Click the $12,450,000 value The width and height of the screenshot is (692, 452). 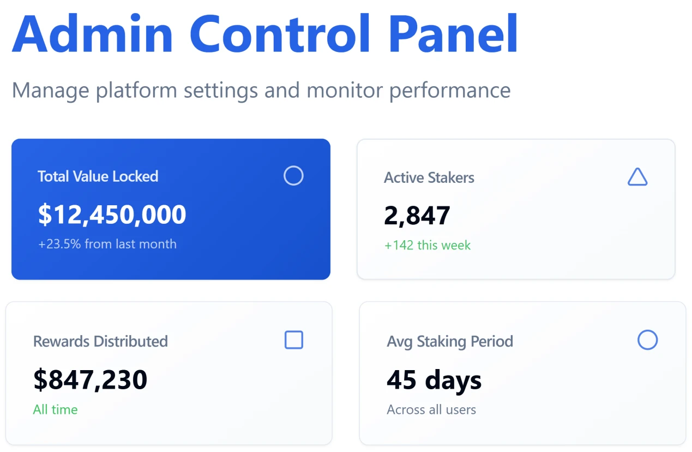(x=111, y=214)
